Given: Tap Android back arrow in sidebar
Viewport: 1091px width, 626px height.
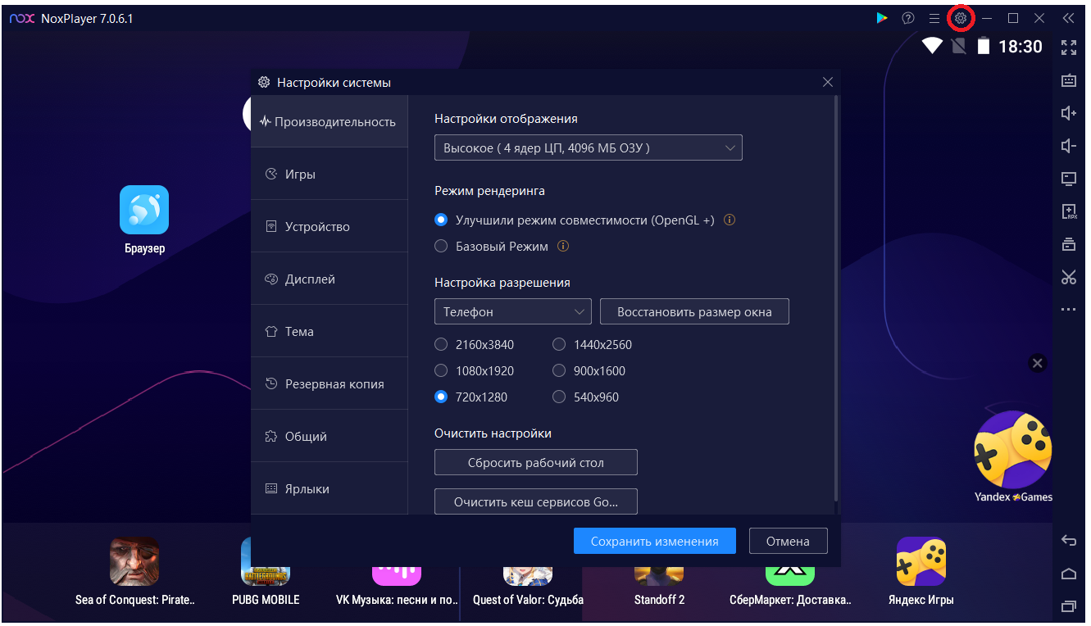Looking at the screenshot, I should [1068, 541].
